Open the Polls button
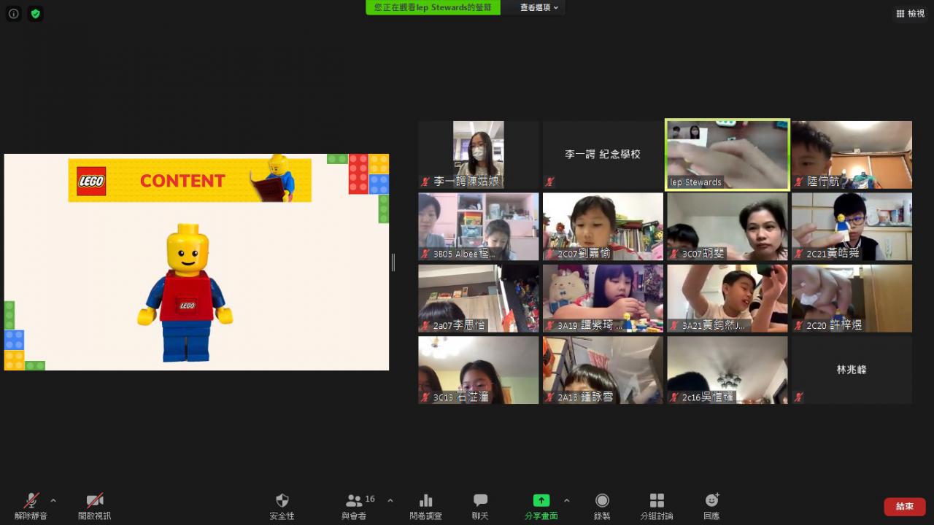 426,505
